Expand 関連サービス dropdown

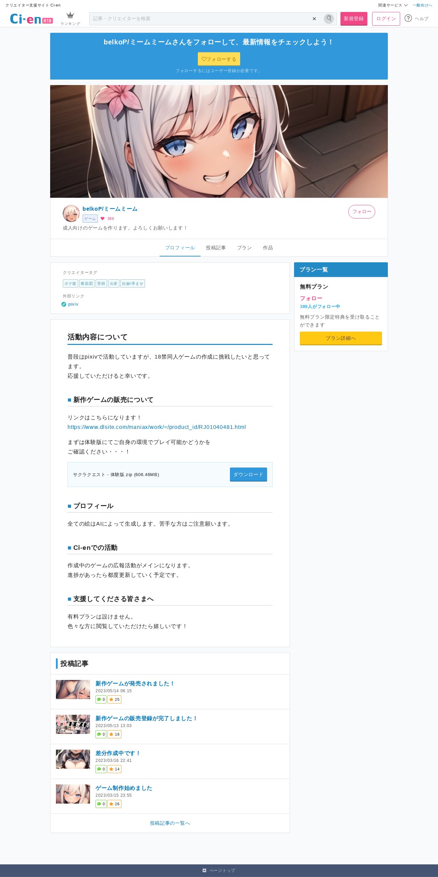click(x=393, y=5)
